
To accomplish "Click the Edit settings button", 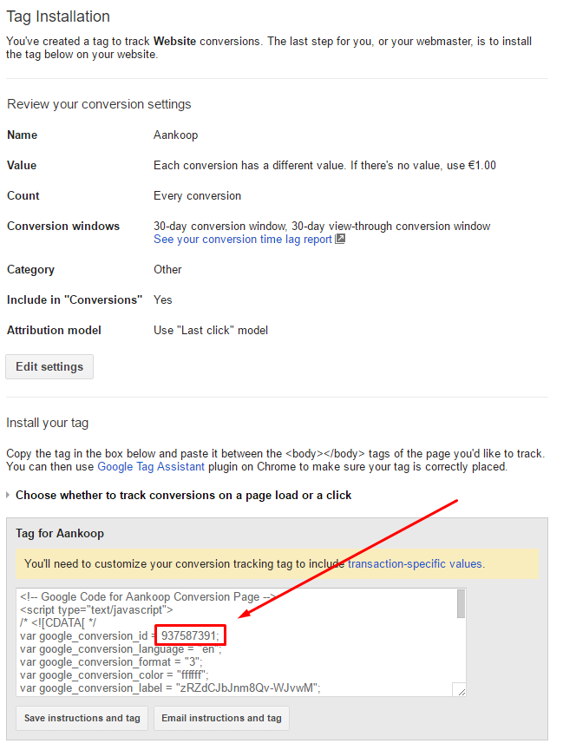I will pos(49,366).
